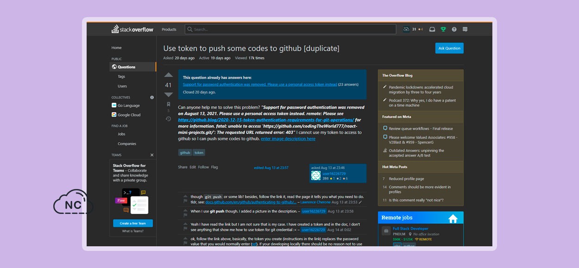Screen dimensions: 579x268
Task: Open the 'Reduced profile page' meta post
Action: coord(406,179)
